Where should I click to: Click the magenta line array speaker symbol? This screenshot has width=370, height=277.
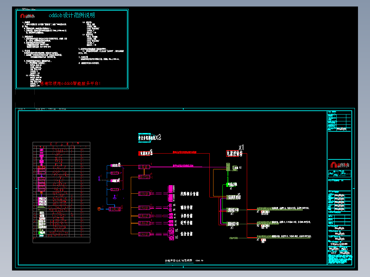[x=170, y=194]
